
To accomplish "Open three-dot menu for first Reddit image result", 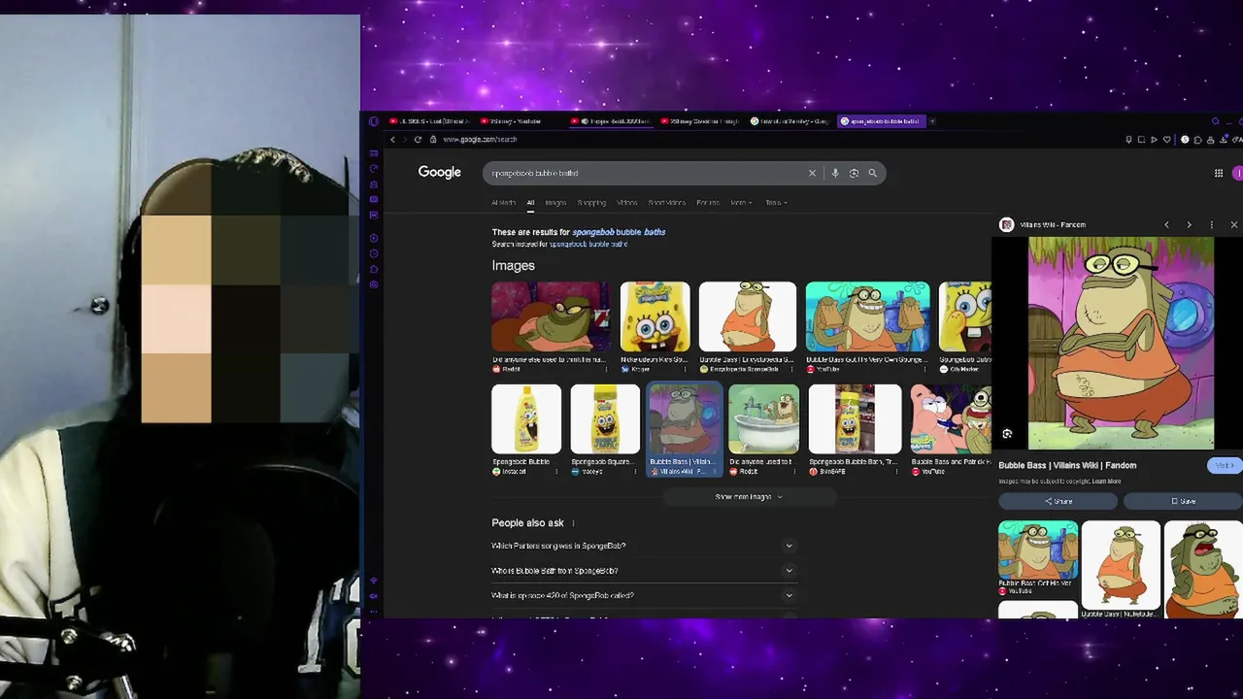I will (606, 369).
